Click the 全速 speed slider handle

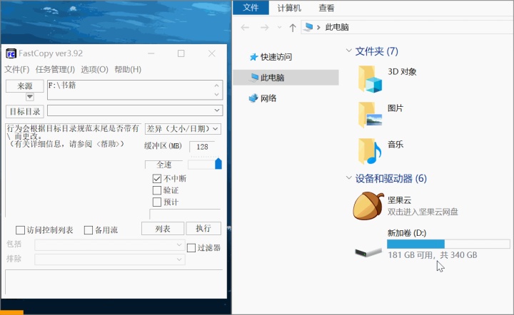[x=218, y=164]
